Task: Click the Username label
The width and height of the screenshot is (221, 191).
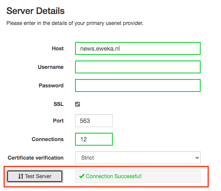Action: point(51,67)
